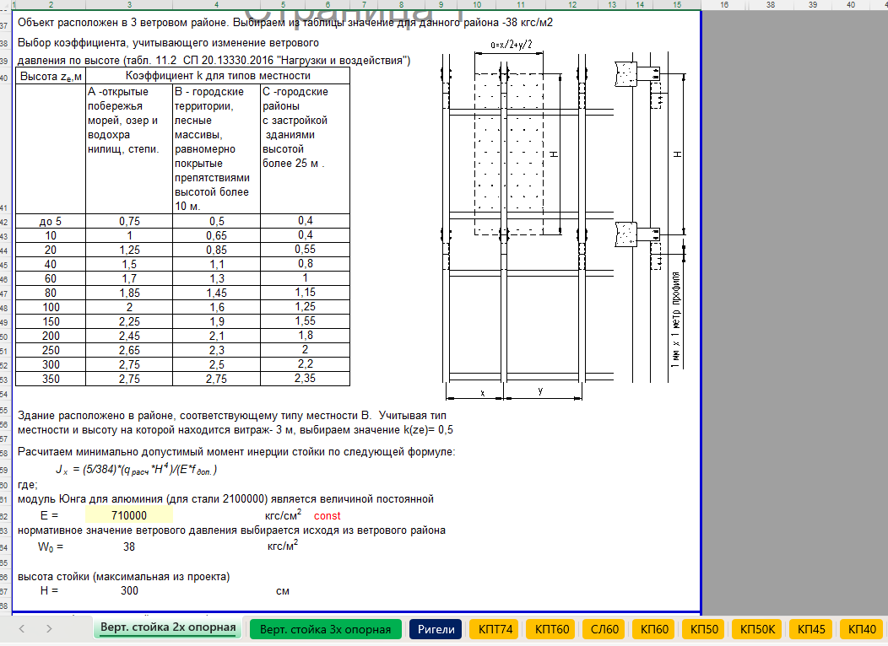Open the 'Верт. стойка 2х опорная' sheet tab
Screen dimensions: 888x646
[x=168, y=628]
